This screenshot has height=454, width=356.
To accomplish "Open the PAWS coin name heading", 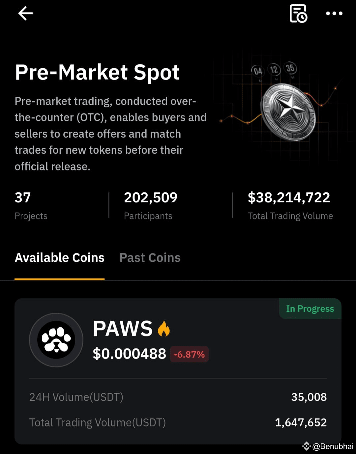I will pos(123,329).
